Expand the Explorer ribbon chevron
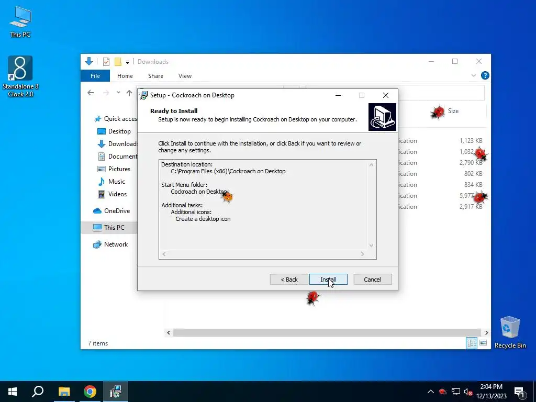Viewport: 536px width, 402px height. click(x=473, y=75)
